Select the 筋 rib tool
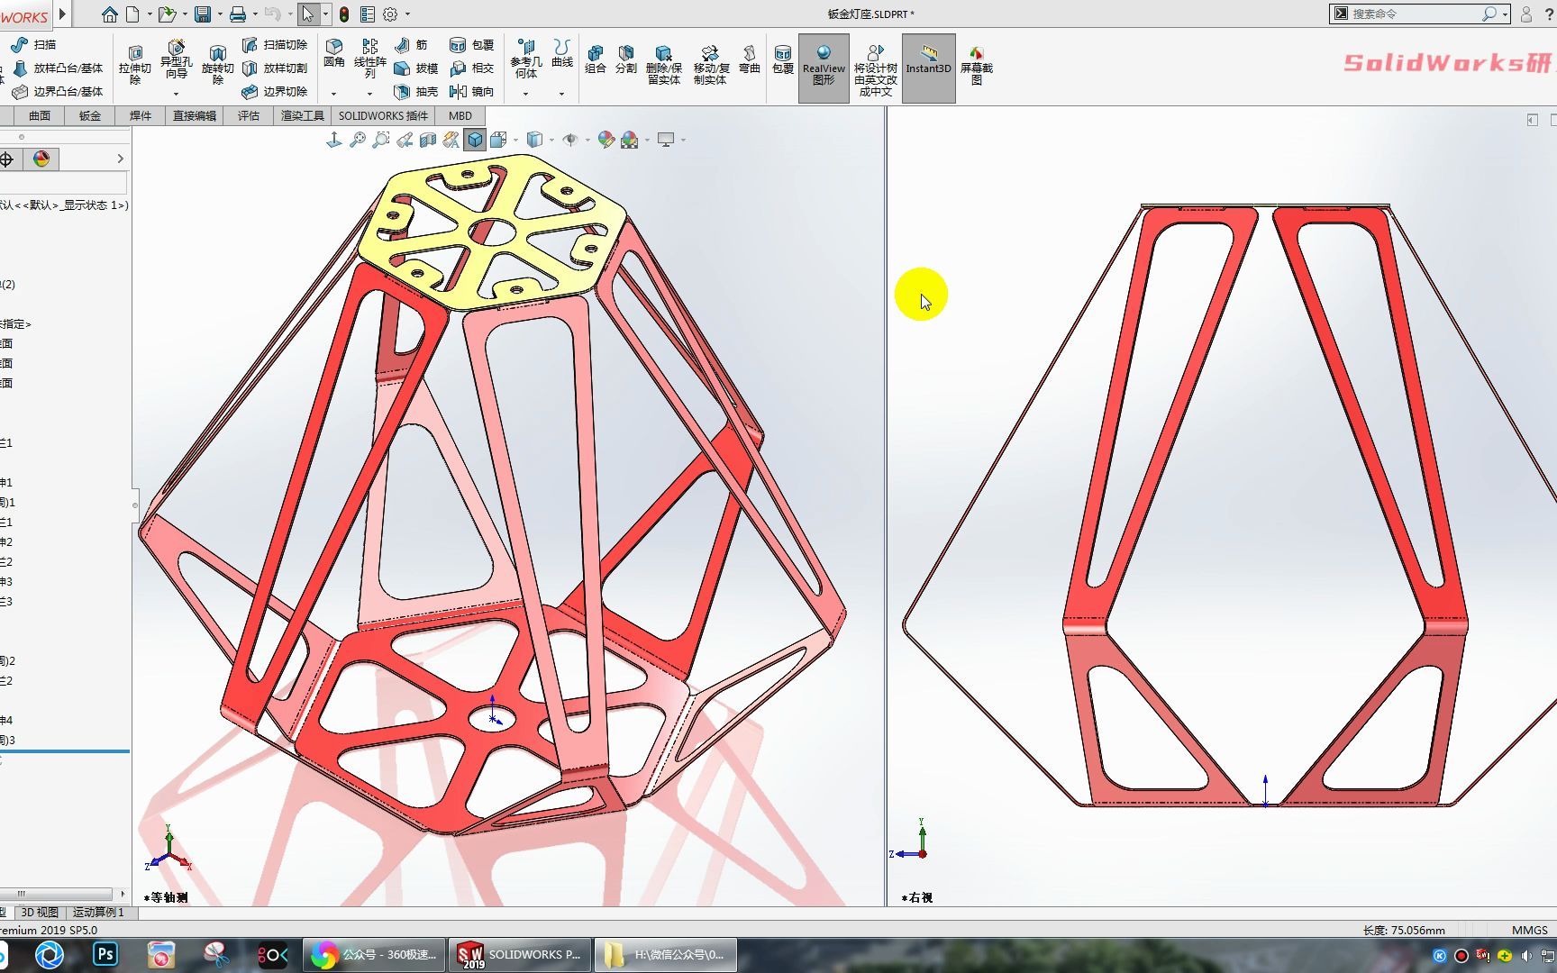The width and height of the screenshot is (1557, 973). (411, 44)
